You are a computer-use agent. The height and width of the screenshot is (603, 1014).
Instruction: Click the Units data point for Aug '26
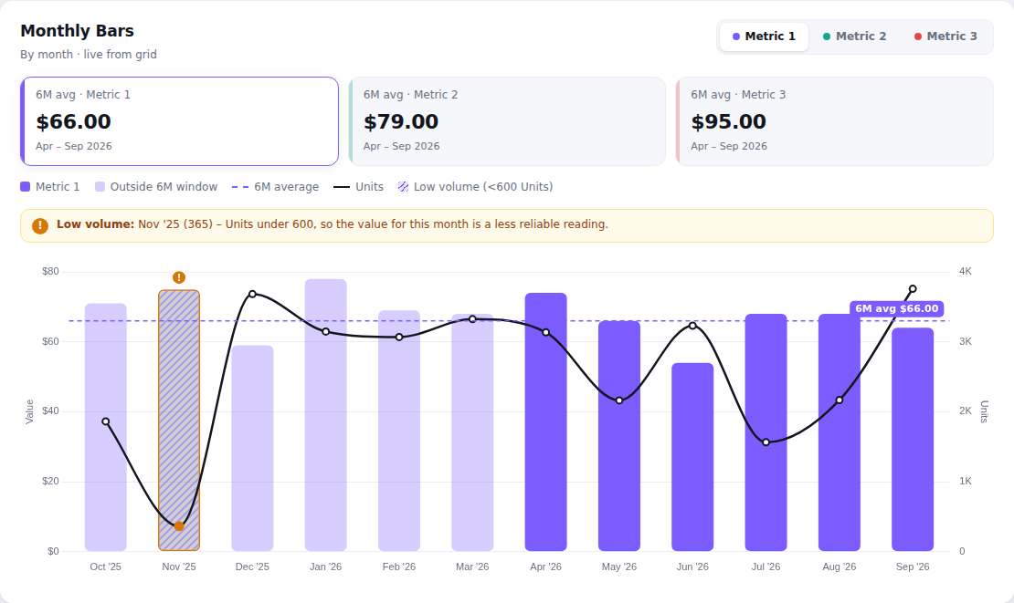(x=840, y=400)
